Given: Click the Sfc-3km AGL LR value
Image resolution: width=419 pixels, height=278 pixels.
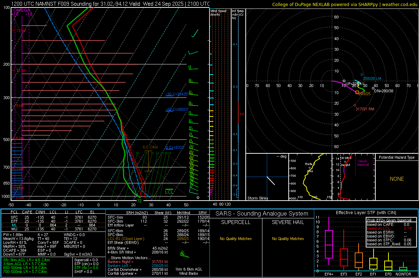Looking at the screenshot, I should coord(27,260).
